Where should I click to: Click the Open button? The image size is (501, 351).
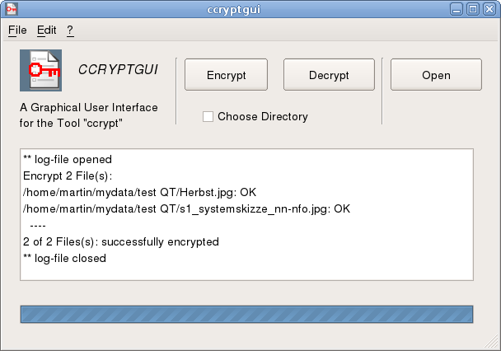point(436,75)
